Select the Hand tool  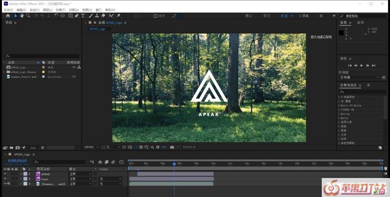click(22, 16)
